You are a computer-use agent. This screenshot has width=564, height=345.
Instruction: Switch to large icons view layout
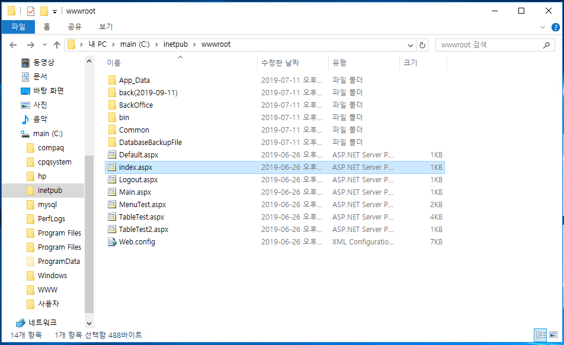click(553, 335)
